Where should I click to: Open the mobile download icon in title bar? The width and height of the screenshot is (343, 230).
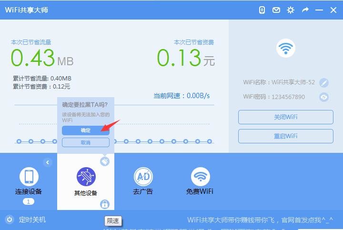click(x=262, y=10)
